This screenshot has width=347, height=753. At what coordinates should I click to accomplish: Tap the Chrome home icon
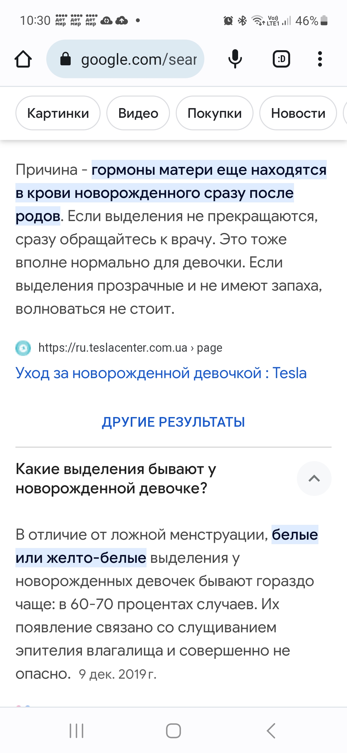(x=23, y=59)
